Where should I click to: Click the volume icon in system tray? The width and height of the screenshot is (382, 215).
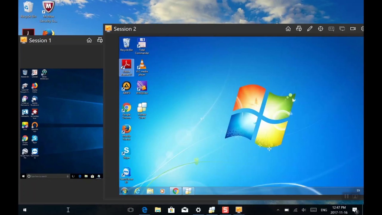click(x=304, y=210)
